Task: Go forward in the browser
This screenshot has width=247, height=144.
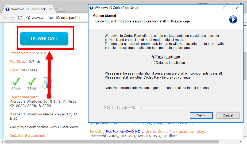Action: [x=12, y=18]
